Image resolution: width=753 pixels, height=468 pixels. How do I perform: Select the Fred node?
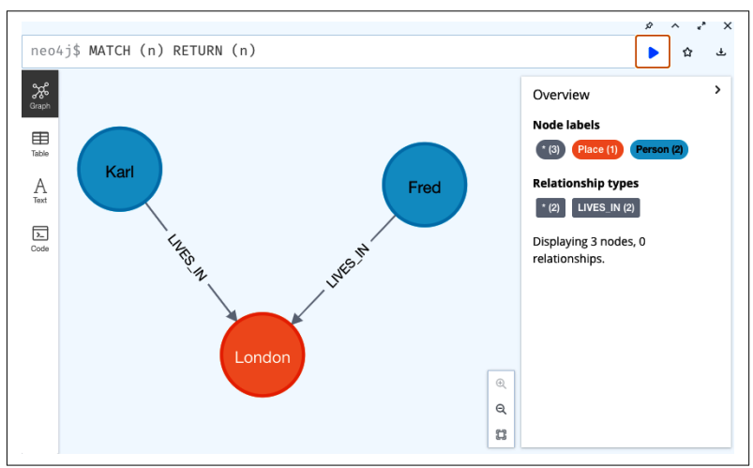click(x=425, y=185)
